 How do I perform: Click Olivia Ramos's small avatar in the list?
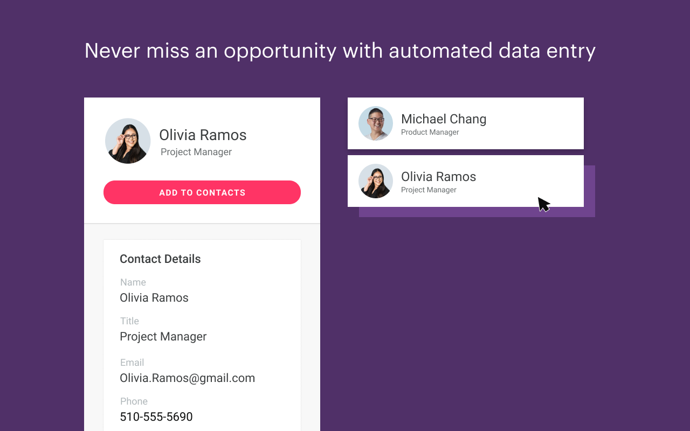pyautogui.click(x=376, y=181)
